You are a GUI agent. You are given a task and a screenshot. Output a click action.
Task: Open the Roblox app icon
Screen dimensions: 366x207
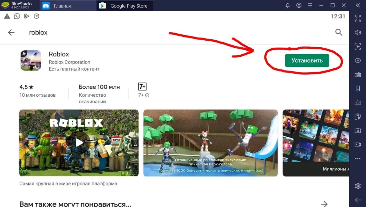click(x=31, y=61)
